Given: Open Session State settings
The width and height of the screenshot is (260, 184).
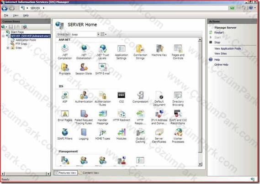Looking at the screenshot, I should 84,69.
